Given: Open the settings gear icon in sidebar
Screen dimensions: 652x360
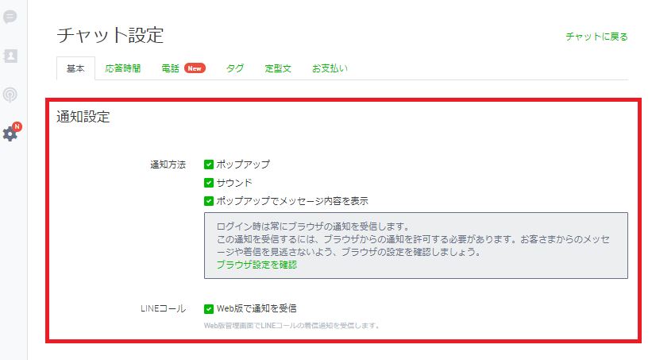Looking at the screenshot, I should pos(10,134).
